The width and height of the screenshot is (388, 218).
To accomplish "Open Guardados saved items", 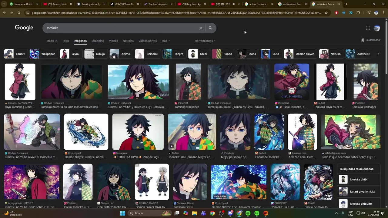I will point(370,40).
